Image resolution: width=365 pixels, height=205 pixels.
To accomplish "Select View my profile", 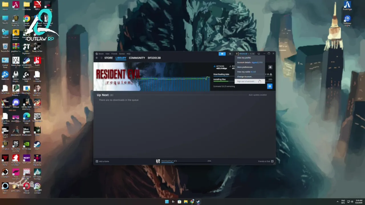I will 250,58.
